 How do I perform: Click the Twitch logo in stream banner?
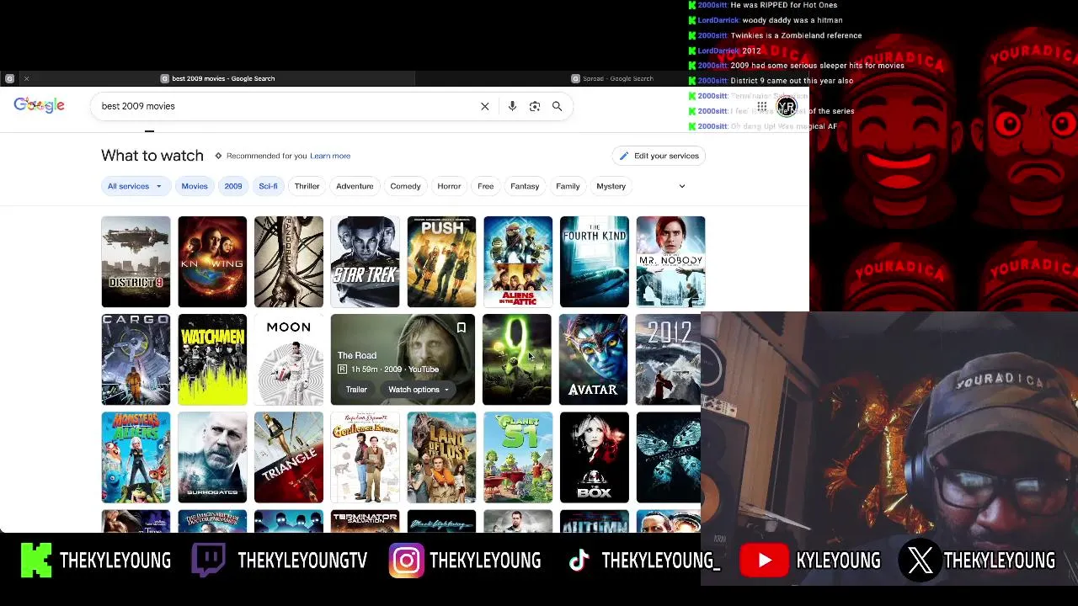(x=208, y=561)
